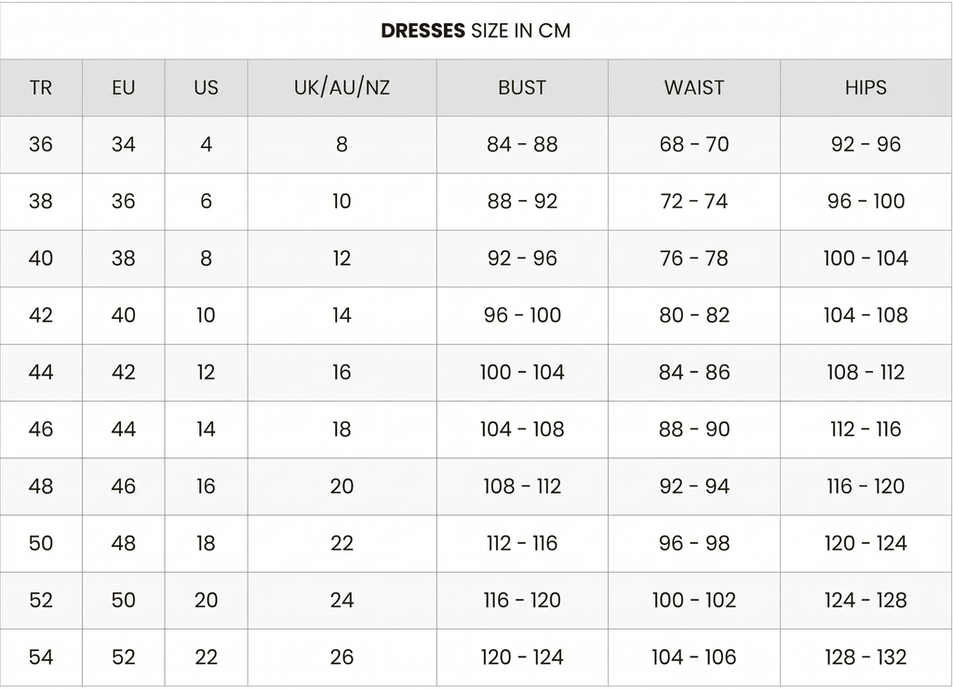953x689 pixels.
Task: Select hips range 104 - 108
Action: [x=866, y=315]
